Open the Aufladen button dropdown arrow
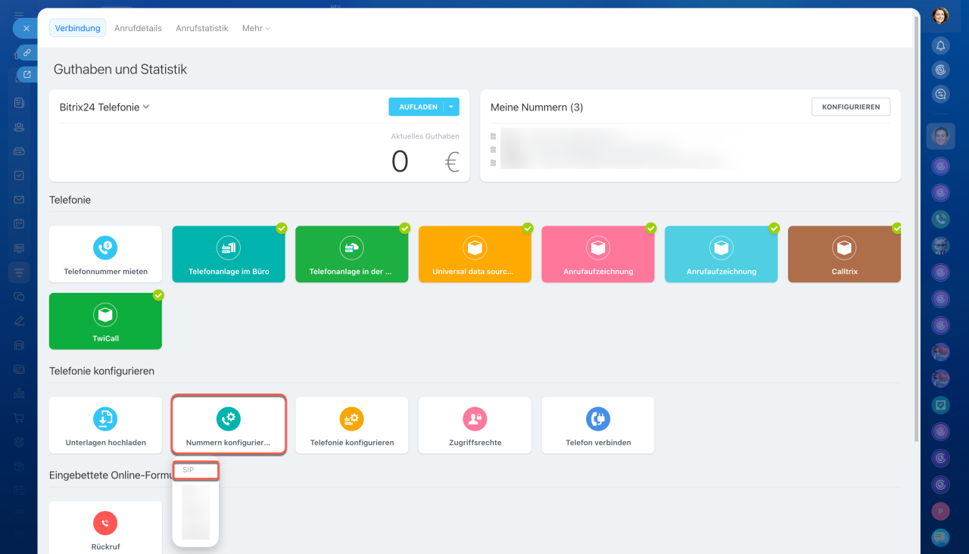This screenshot has height=554, width=969. tap(451, 107)
